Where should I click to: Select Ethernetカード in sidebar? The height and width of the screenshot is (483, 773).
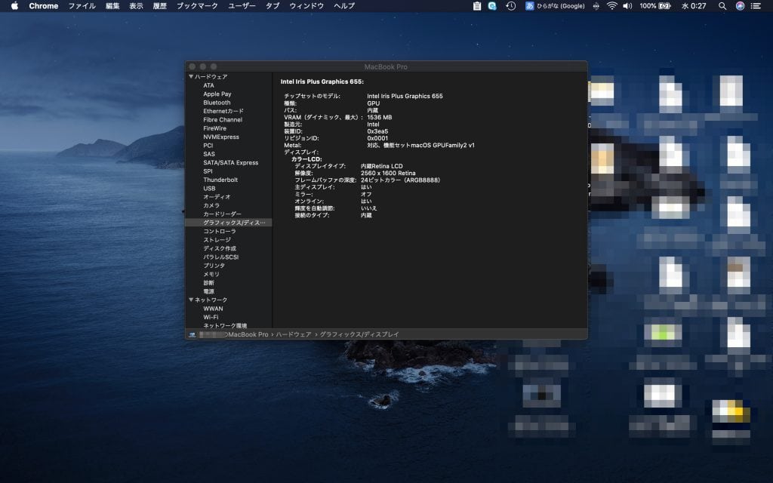tap(223, 111)
